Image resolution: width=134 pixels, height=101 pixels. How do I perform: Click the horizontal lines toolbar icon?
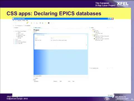click(x=37, y=23)
